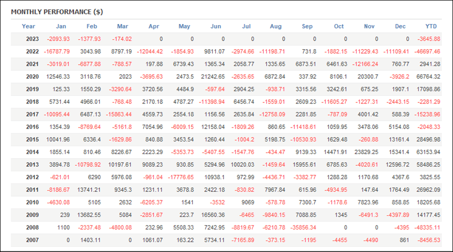
Task: Click the 2013 Sep value 15955.61
Action: 305,165
